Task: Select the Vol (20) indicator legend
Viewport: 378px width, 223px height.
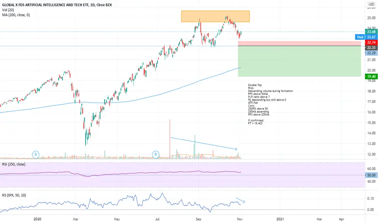Action: point(8,10)
